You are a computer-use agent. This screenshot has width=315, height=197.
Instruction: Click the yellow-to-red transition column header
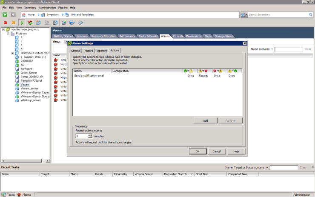pos(203,71)
